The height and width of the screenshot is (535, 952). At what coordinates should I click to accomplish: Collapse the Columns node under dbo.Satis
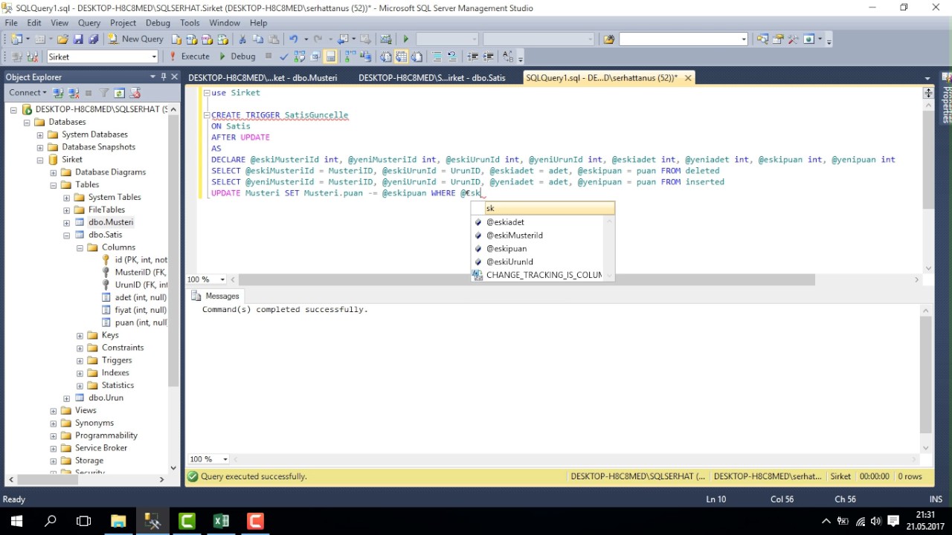80,247
